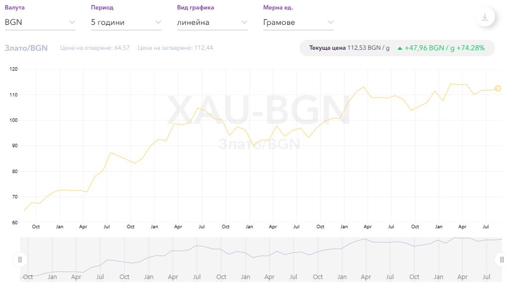Click the Цена на отваряне opening price label
The width and height of the screenshot is (507, 286).
coord(95,48)
